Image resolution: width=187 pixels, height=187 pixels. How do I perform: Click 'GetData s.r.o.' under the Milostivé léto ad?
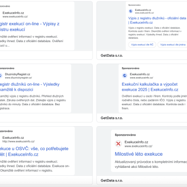112,180
